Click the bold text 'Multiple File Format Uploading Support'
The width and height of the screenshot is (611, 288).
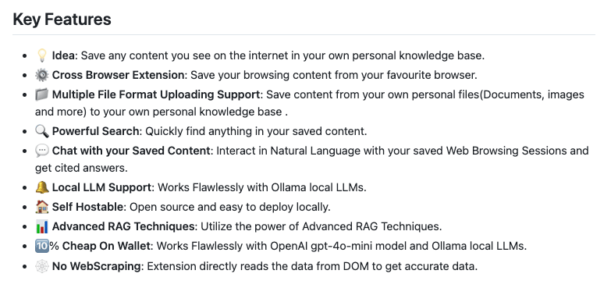156,94
